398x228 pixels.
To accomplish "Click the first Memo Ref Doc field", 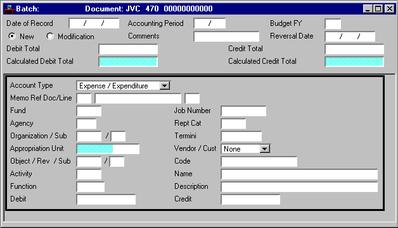I will [84, 99].
